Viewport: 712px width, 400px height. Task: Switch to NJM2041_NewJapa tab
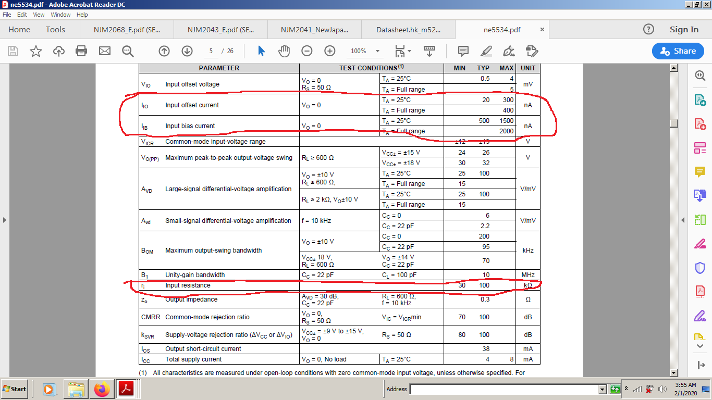(314, 30)
